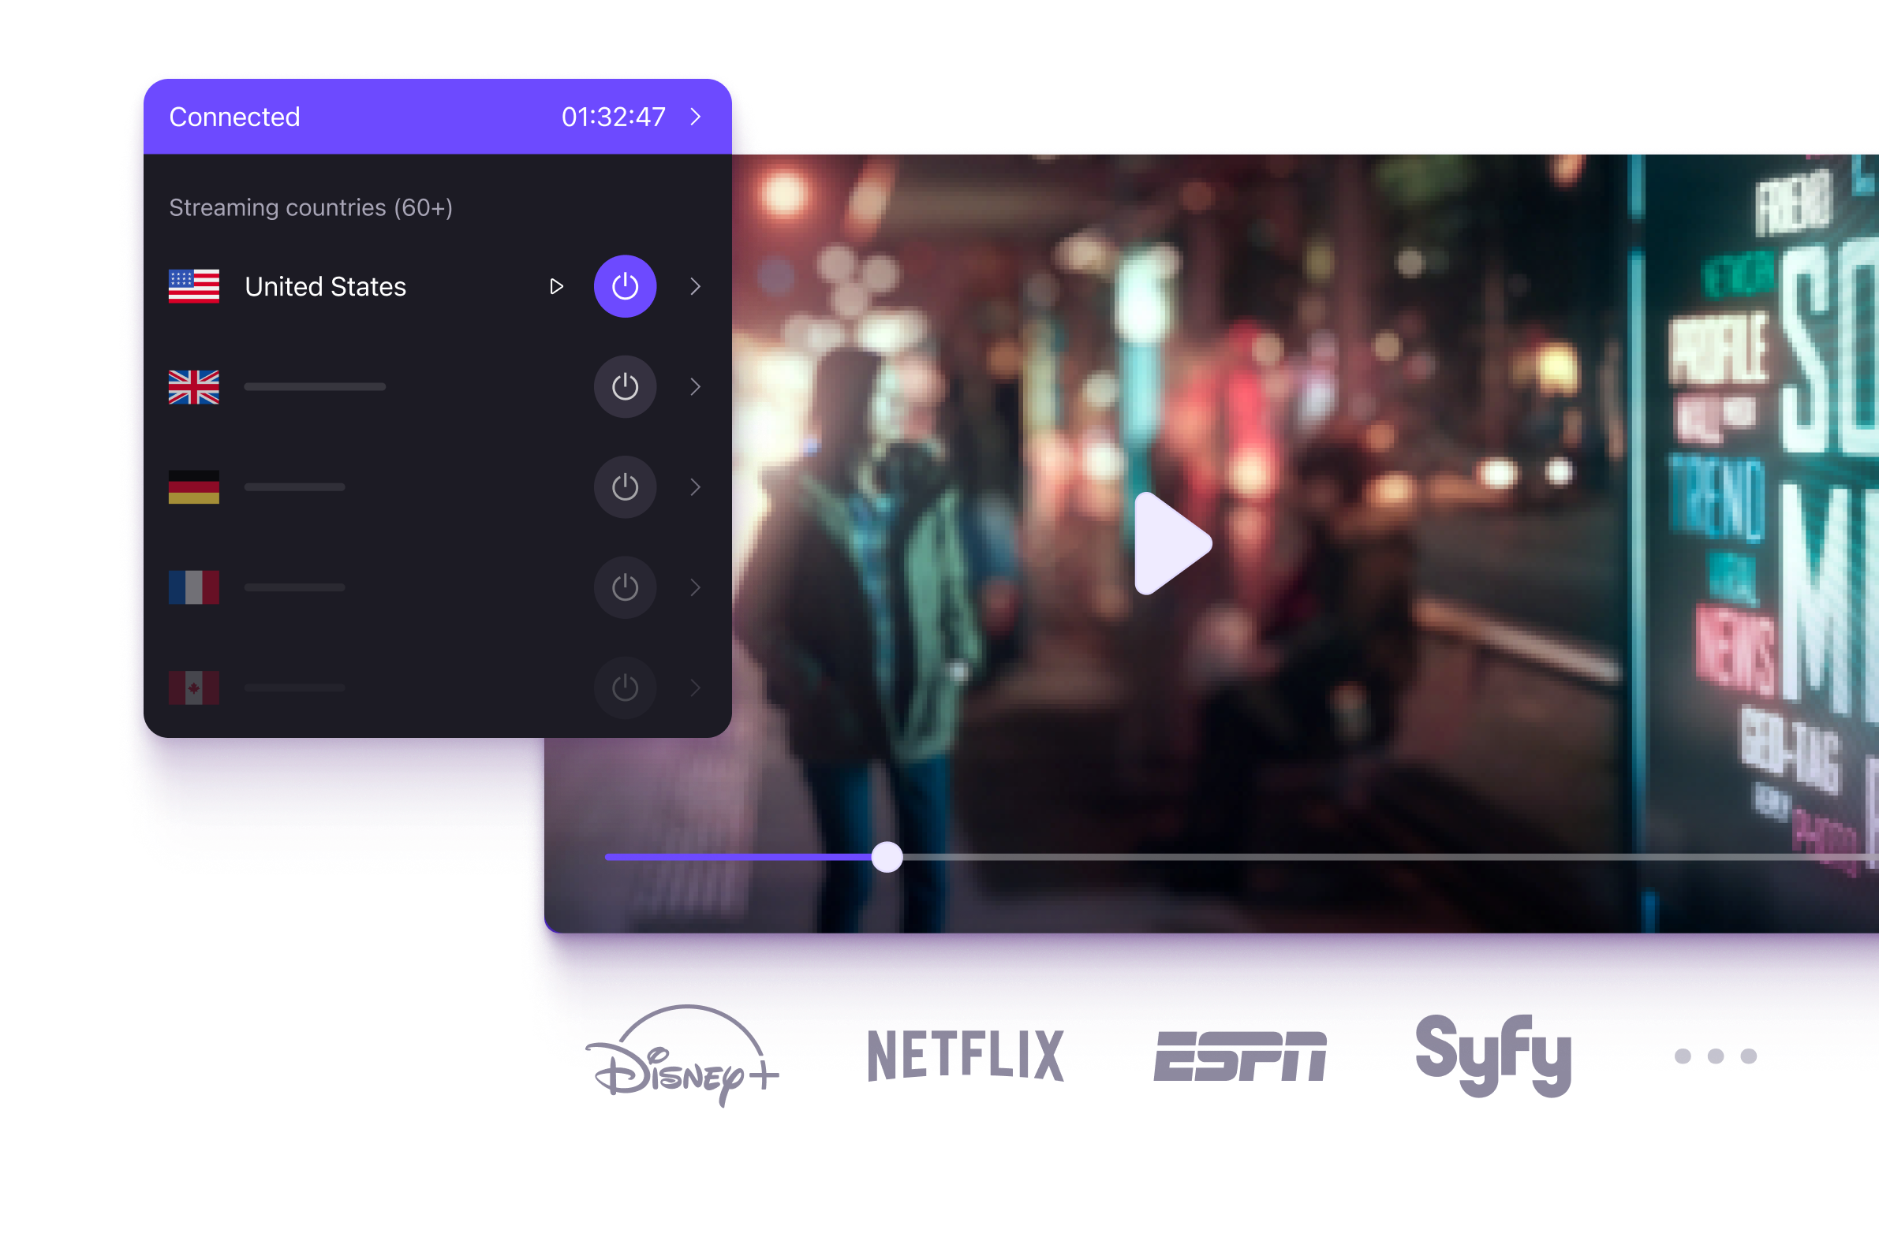Expand the United Kingdom row chevron

695,386
